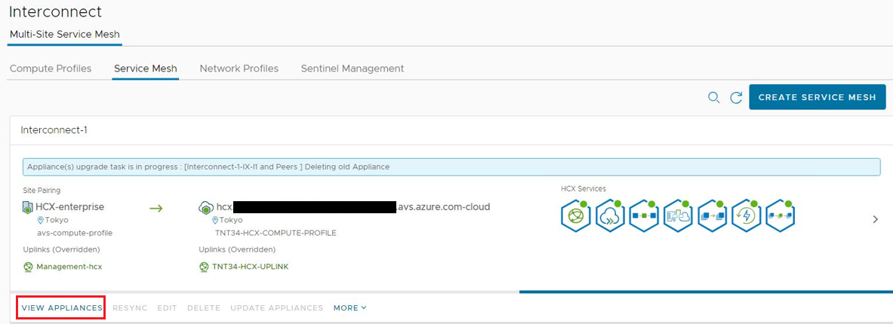Click the last faded stacked-squares service icon
This screenshot has width=893, height=324.
[x=781, y=216]
